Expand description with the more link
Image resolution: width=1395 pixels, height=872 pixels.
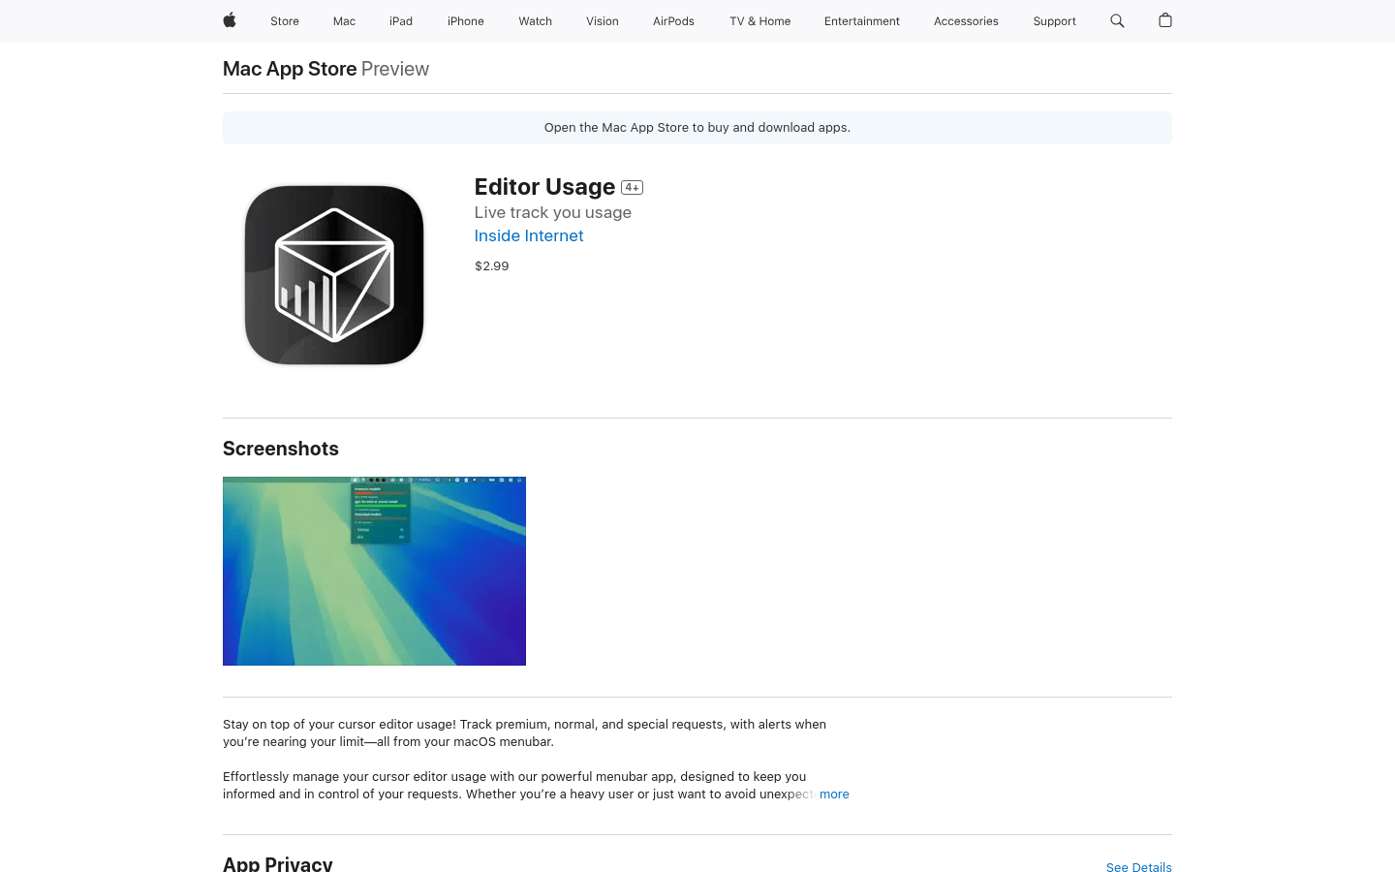[x=834, y=794]
